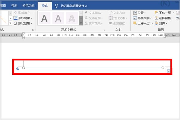Viewport: 180px width, 120px height.
Task: Open the 帮助 tab
Action: pyautogui.click(x=14, y=6)
